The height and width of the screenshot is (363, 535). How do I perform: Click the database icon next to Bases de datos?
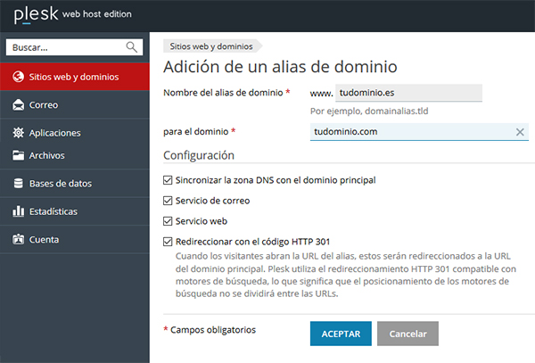19,184
